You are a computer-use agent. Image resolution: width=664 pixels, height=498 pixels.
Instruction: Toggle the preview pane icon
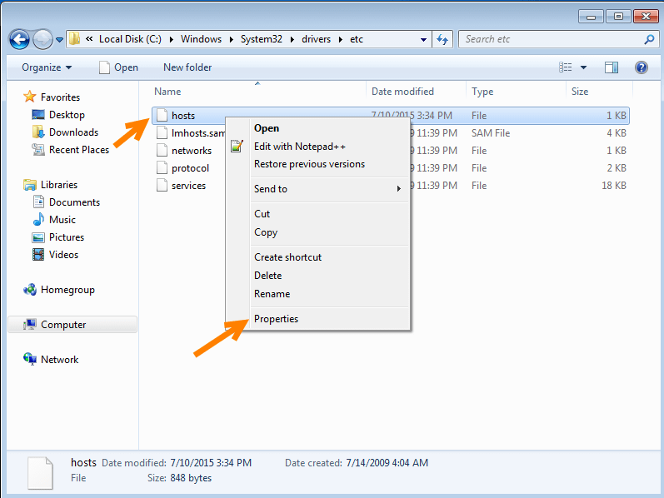click(x=612, y=67)
